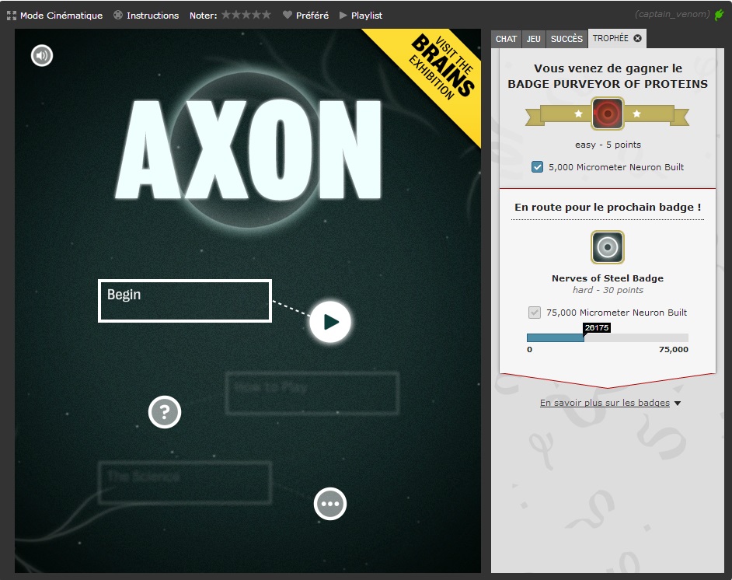
Task: Switch to the Succès tab
Action: point(566,39)
